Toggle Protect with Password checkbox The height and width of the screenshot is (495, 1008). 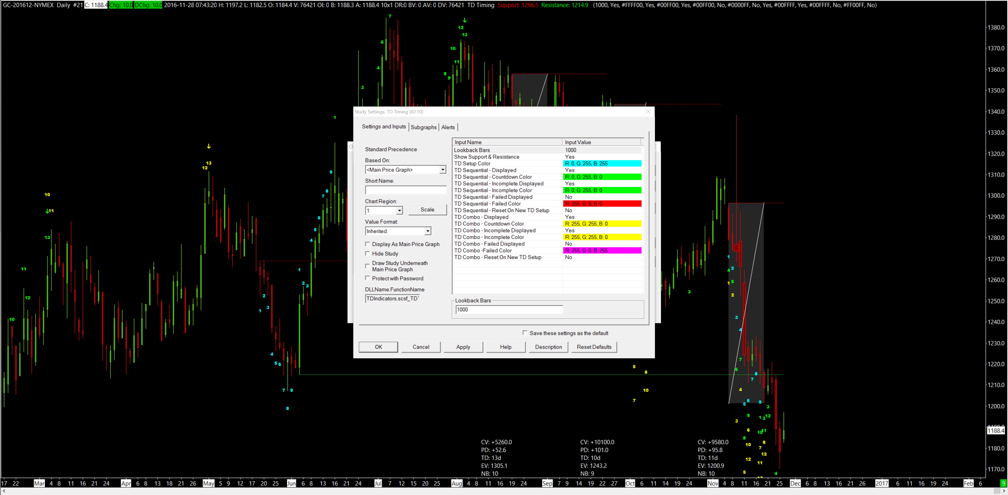(367, 278)
